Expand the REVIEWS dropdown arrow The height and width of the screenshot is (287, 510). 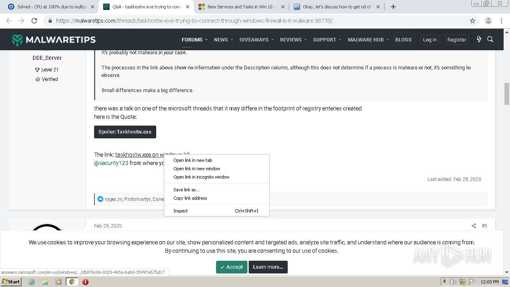pos(306,40)
